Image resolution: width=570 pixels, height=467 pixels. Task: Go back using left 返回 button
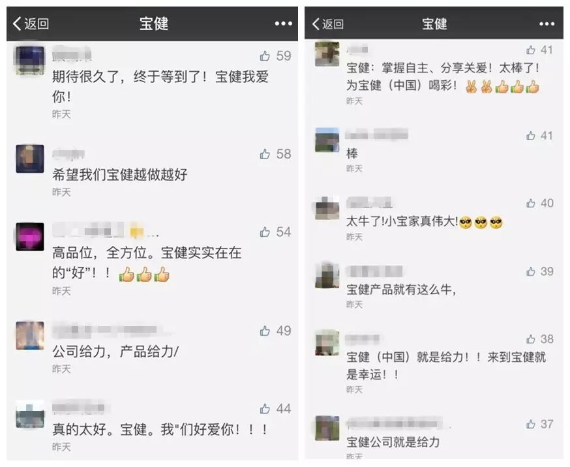31,23
